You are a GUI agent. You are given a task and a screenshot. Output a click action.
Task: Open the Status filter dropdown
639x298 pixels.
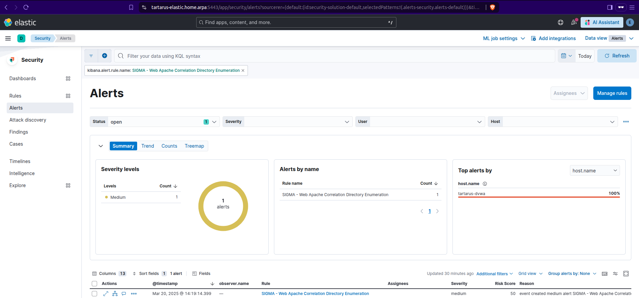(x=164, y=122)
